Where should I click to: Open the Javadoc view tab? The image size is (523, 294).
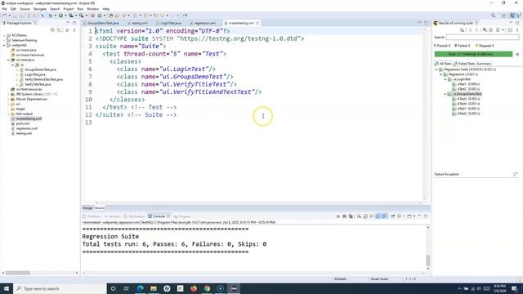(x=113, y=216)
